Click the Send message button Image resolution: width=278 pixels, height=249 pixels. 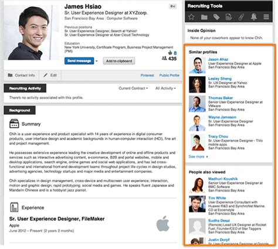(x=79, y=61)
